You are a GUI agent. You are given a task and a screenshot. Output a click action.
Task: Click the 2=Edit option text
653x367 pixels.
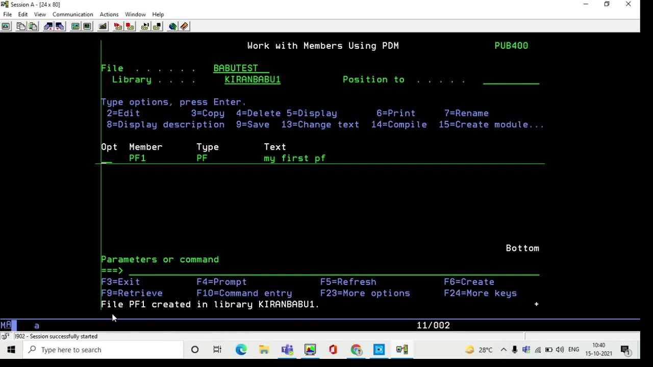(123, 113)
